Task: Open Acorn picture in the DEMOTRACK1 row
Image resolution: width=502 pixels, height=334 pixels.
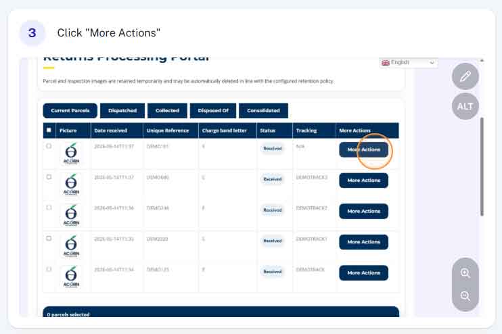Action: (71, 245)
